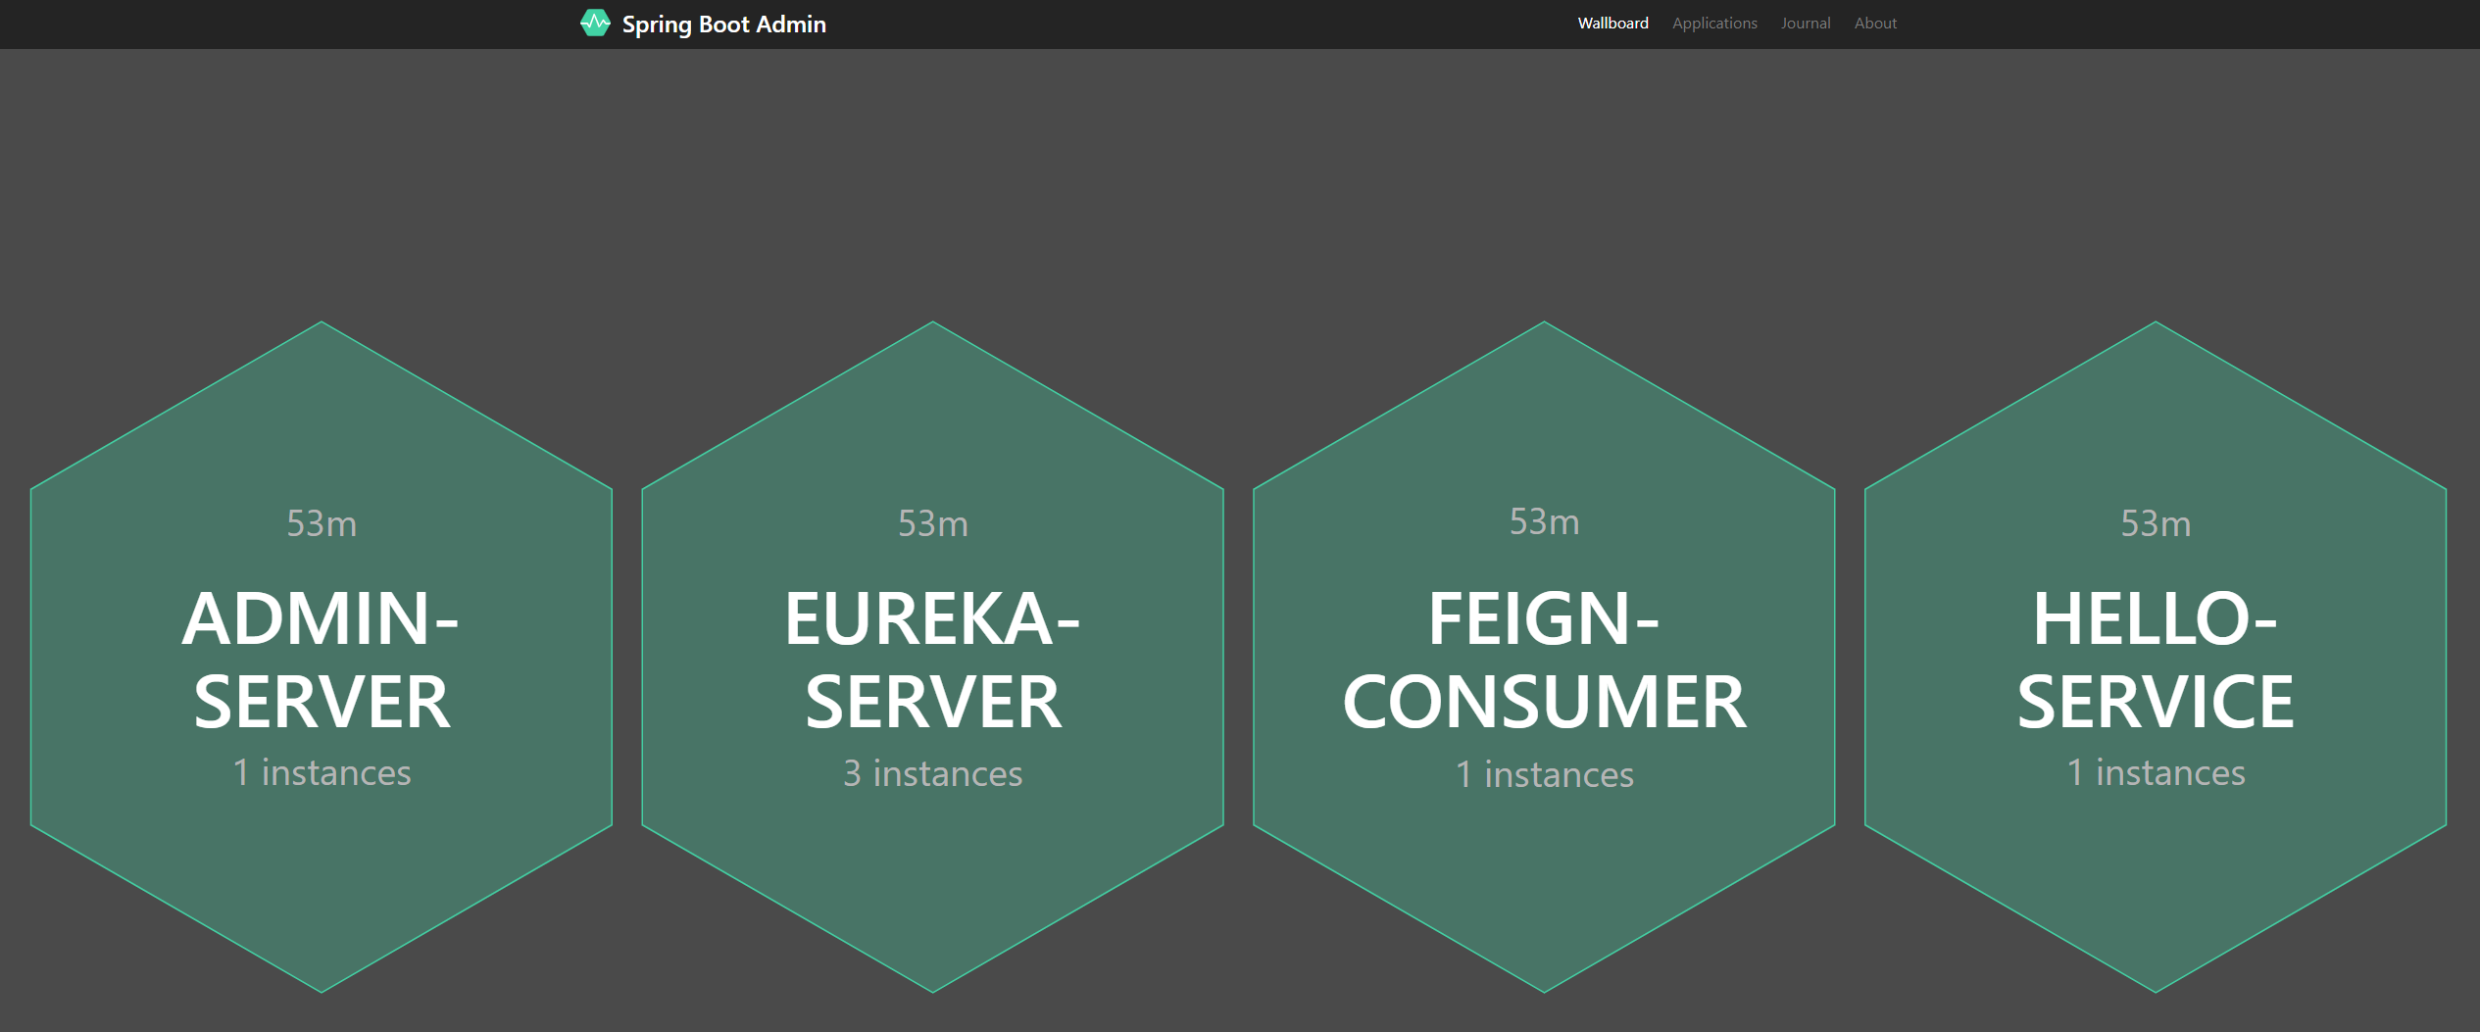The height and width of the screenshot is (1032, 2480).
Task: Click HELLO-SERVICE's 1 instances label
Action: [2155, 772]
